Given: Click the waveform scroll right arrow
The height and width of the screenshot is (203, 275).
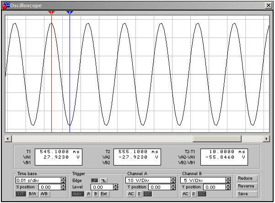Looking at the screenshot, I should click(266, 139).
